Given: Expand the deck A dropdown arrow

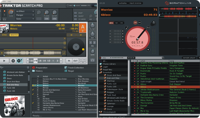Looking at the screenshot, I should pyautogui.click(x=83, y=31).
